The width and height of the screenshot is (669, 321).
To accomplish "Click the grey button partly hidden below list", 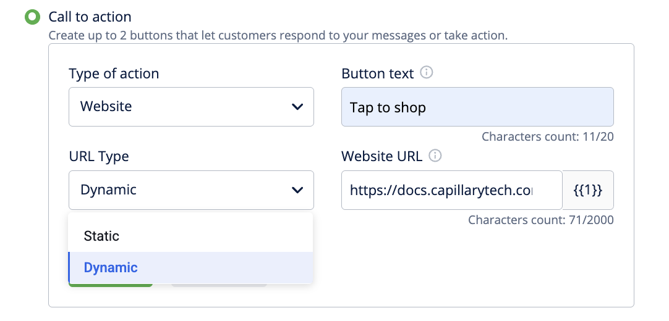I will tap(219, 285).
